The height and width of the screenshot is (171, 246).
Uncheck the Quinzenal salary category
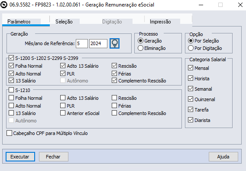pyautogui.click(x=191, y=99)
